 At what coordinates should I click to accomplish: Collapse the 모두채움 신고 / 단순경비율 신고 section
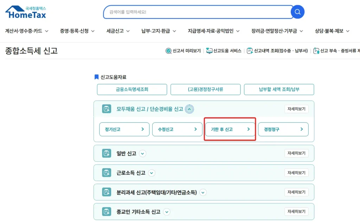189,109
